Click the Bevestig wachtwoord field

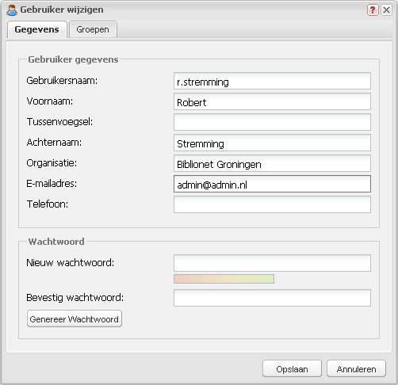(272, 298)
